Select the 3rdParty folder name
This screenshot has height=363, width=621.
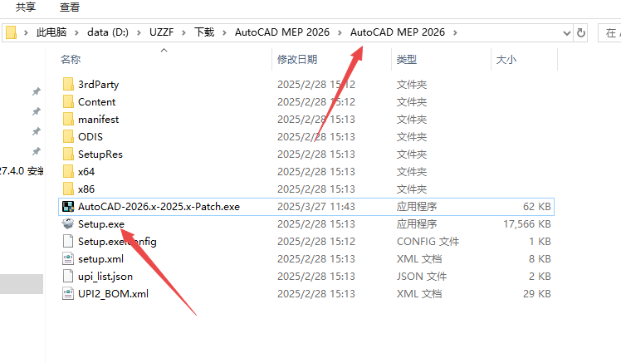[x=98, y=85]
